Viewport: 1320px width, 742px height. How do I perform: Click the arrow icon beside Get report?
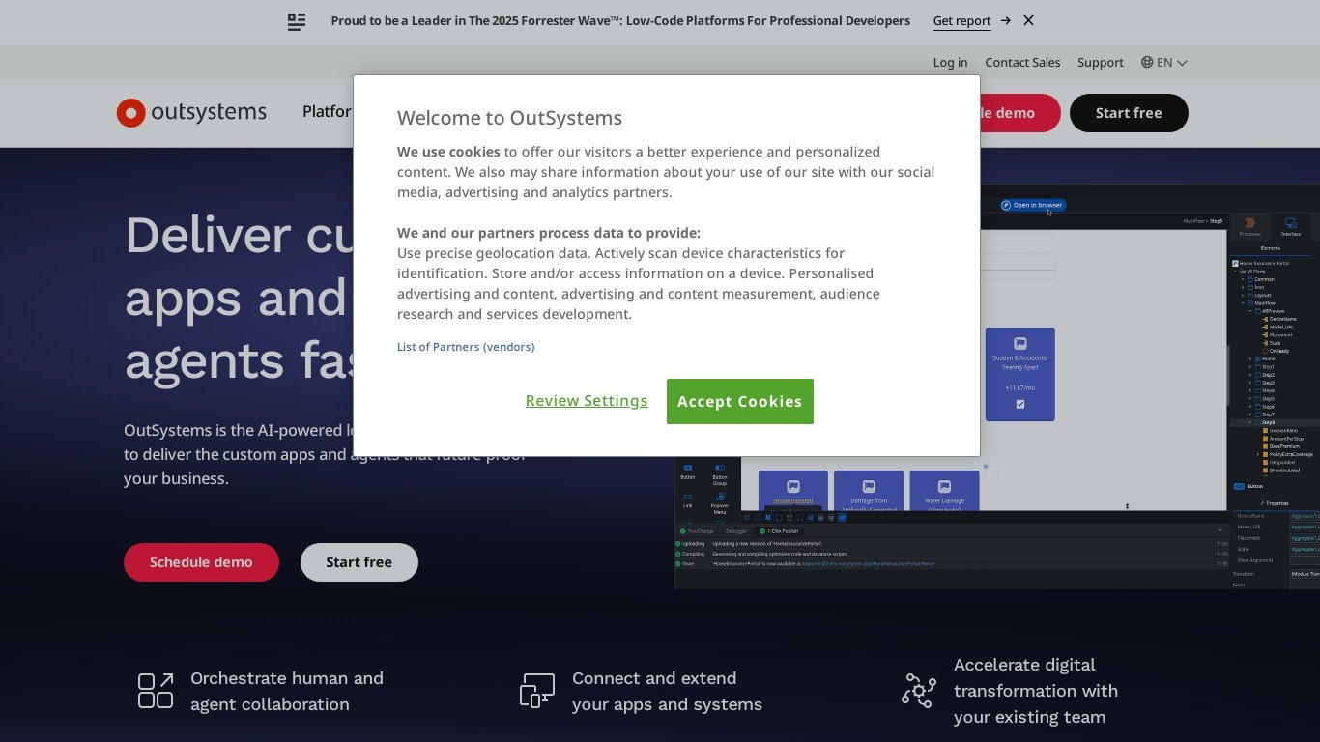1006,20
